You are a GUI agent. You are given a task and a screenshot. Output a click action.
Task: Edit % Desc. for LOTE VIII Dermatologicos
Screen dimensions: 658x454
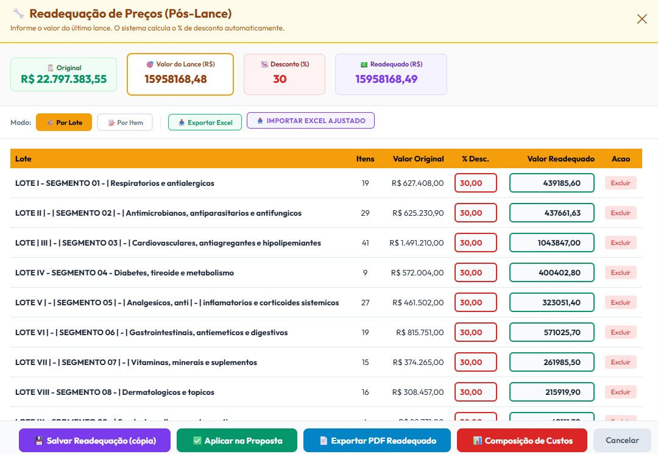475,391
